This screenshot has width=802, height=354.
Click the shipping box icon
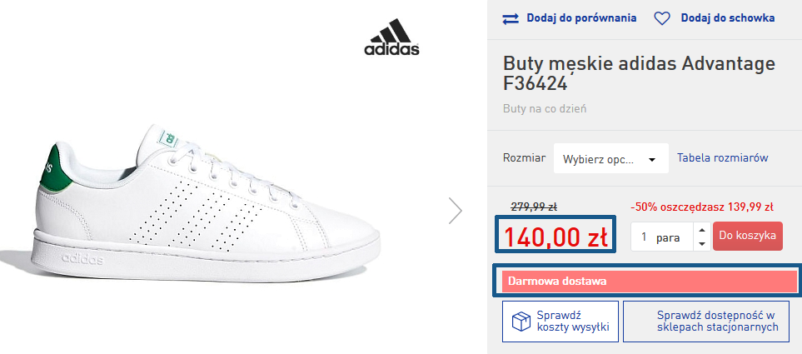[521, 322]
